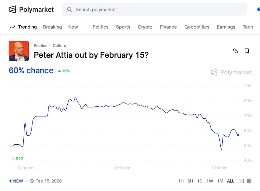Select the Sports category

[x=123, y=27]
